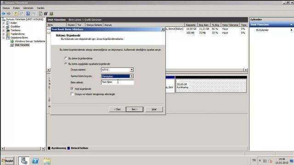
Task: Click the 'İleri >' wizard button
Action: [x=135, y=109]
